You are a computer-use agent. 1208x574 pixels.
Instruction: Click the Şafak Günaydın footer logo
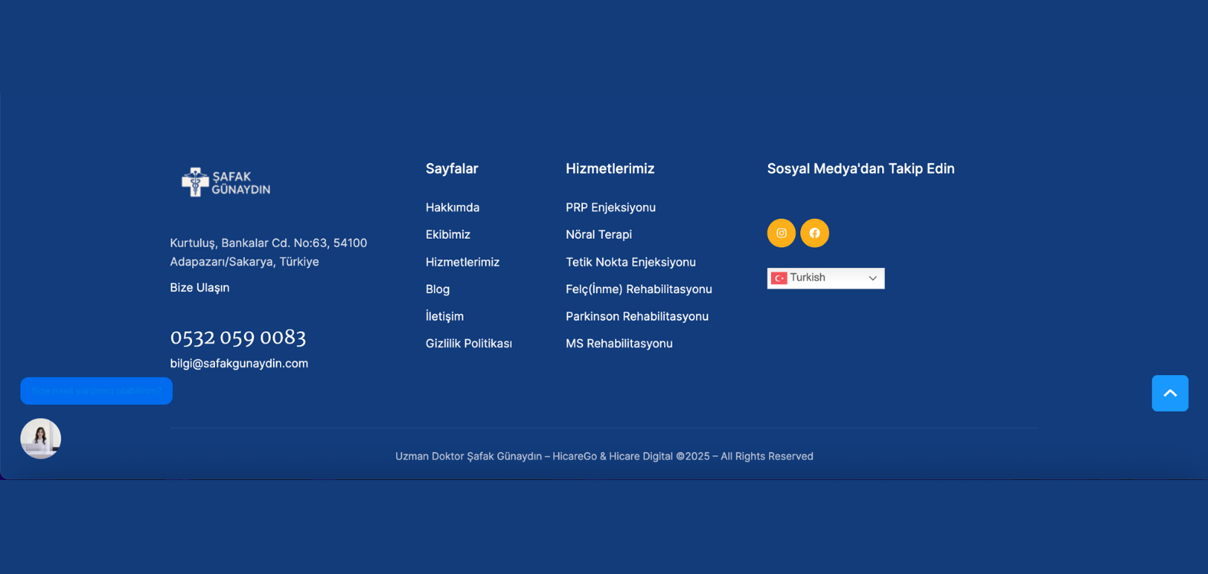(x=226, y=182)
